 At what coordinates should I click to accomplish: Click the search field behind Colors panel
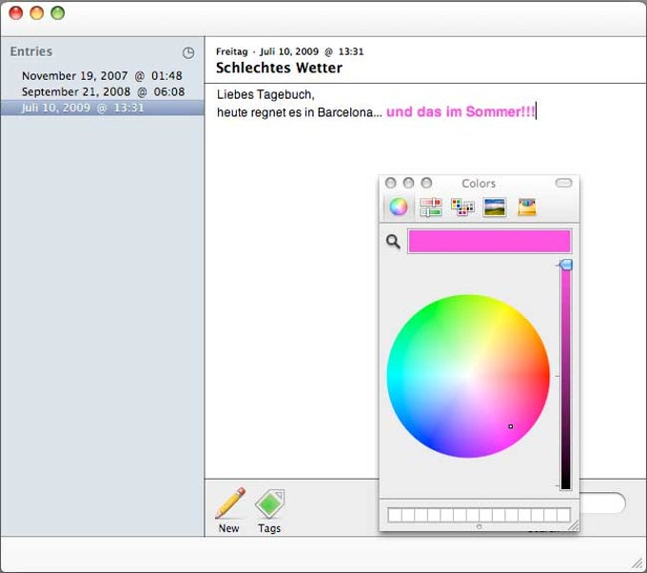[603, 504]
